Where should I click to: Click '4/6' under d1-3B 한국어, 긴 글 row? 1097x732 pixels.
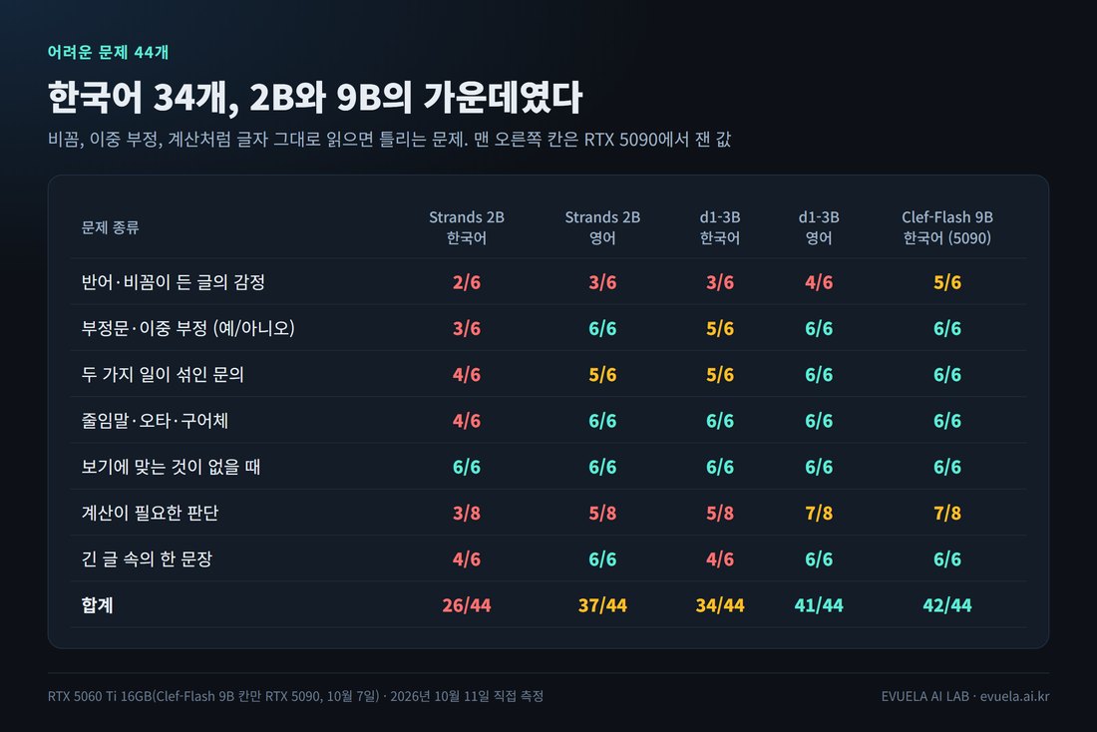click(720, 559)
